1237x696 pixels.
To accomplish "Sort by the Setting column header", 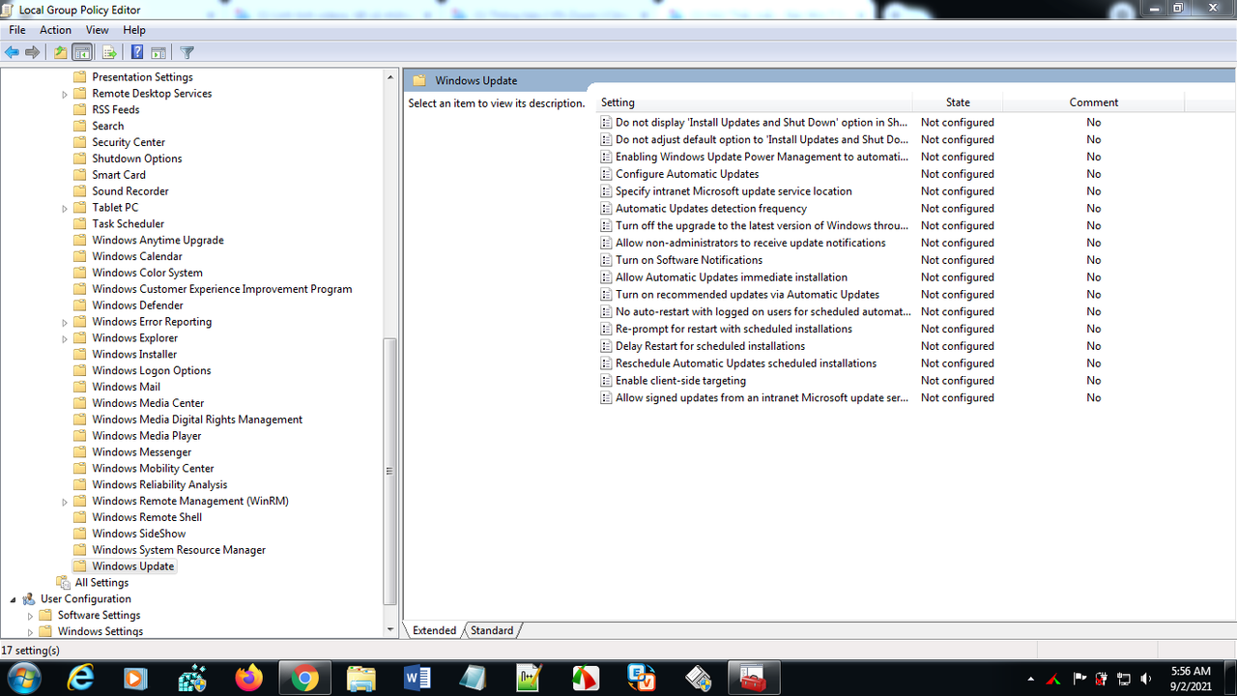I will pos(754,102).
